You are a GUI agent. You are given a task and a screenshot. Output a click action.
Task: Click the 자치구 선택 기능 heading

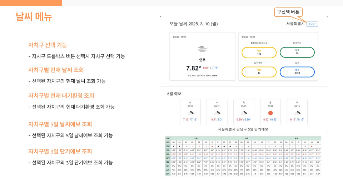(48, 45)
